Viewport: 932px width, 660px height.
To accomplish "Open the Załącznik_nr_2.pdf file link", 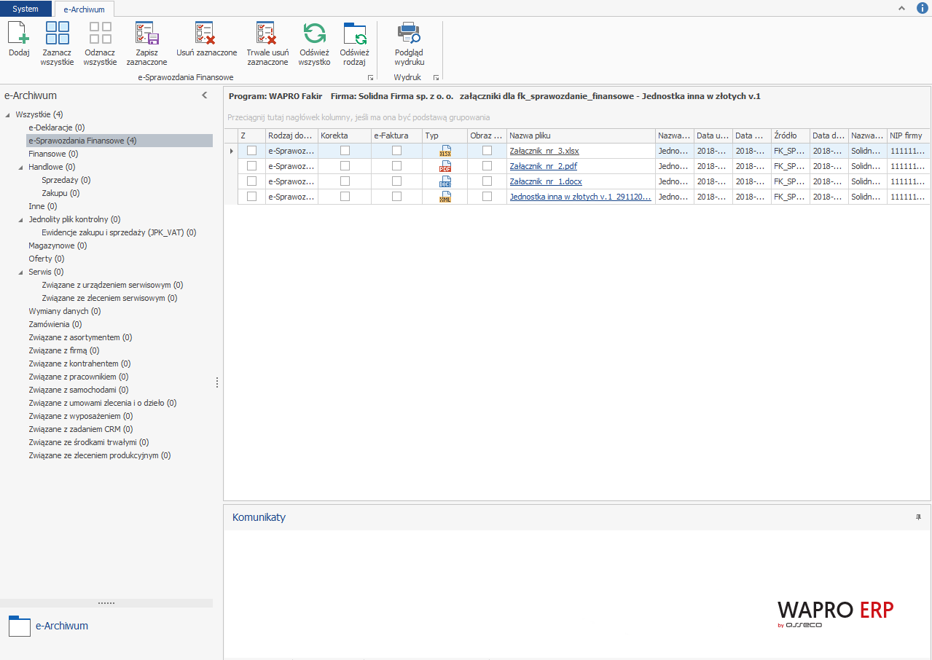I will pyautogui.click(x=544, y=166).
